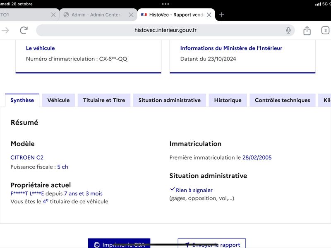Image resolution: width=331 pixels, height=248 pixels.
Task: Open the Véhicule tab
Action: (x=58, y=100)
